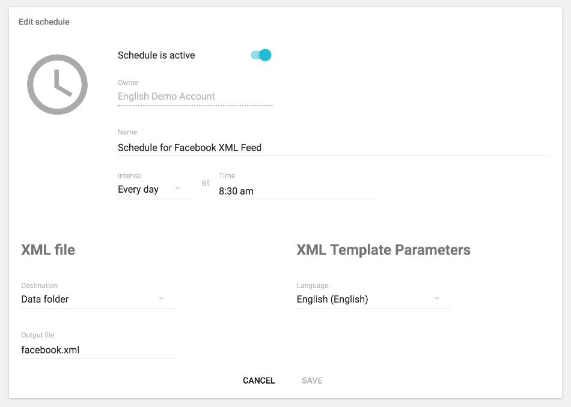Click the Edit schedule dialog title

(44, 22)
